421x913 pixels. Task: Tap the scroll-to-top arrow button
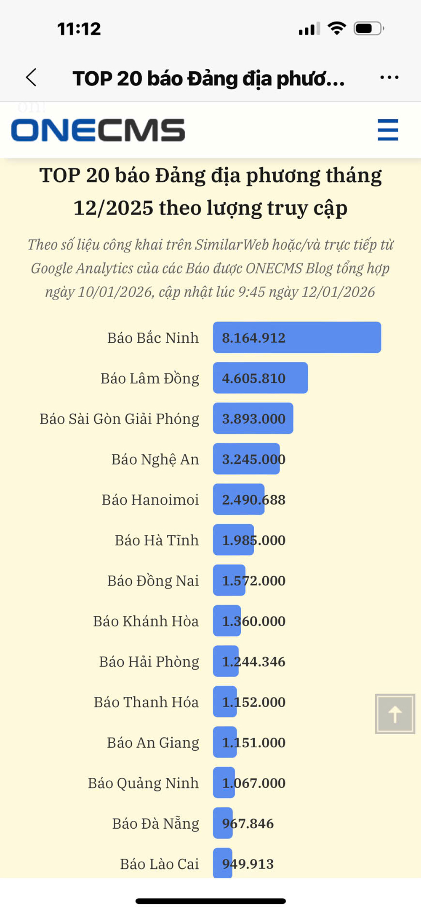[x=395, y=714]
